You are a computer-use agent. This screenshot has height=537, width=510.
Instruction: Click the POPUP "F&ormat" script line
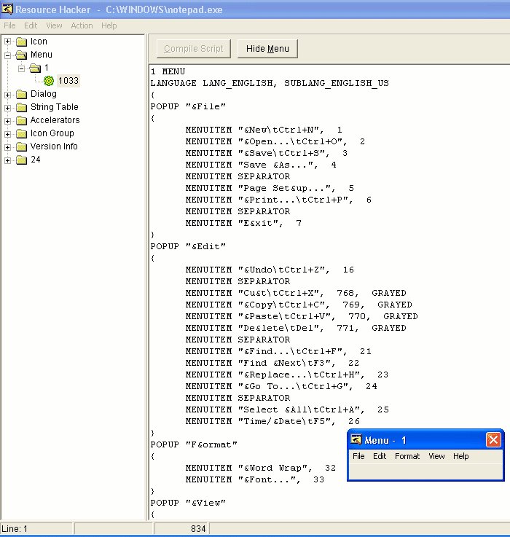click(x=194, y=444)
